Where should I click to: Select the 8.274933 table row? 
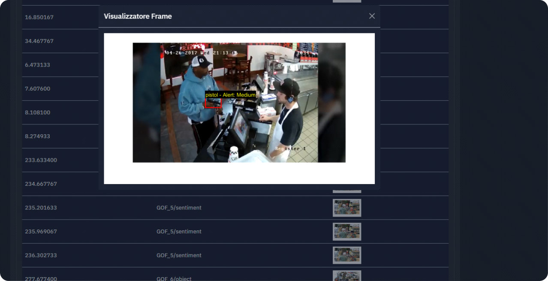(x=37, y=136)
